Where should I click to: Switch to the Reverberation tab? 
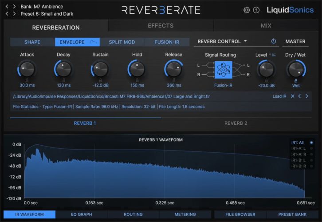click(56, 28)
